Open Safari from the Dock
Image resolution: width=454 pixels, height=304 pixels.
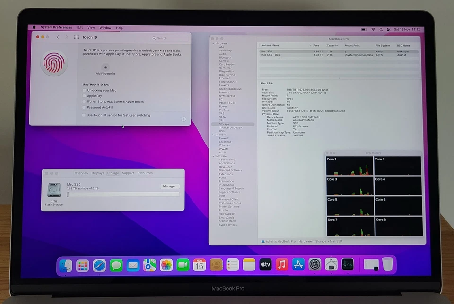(99, 265)
